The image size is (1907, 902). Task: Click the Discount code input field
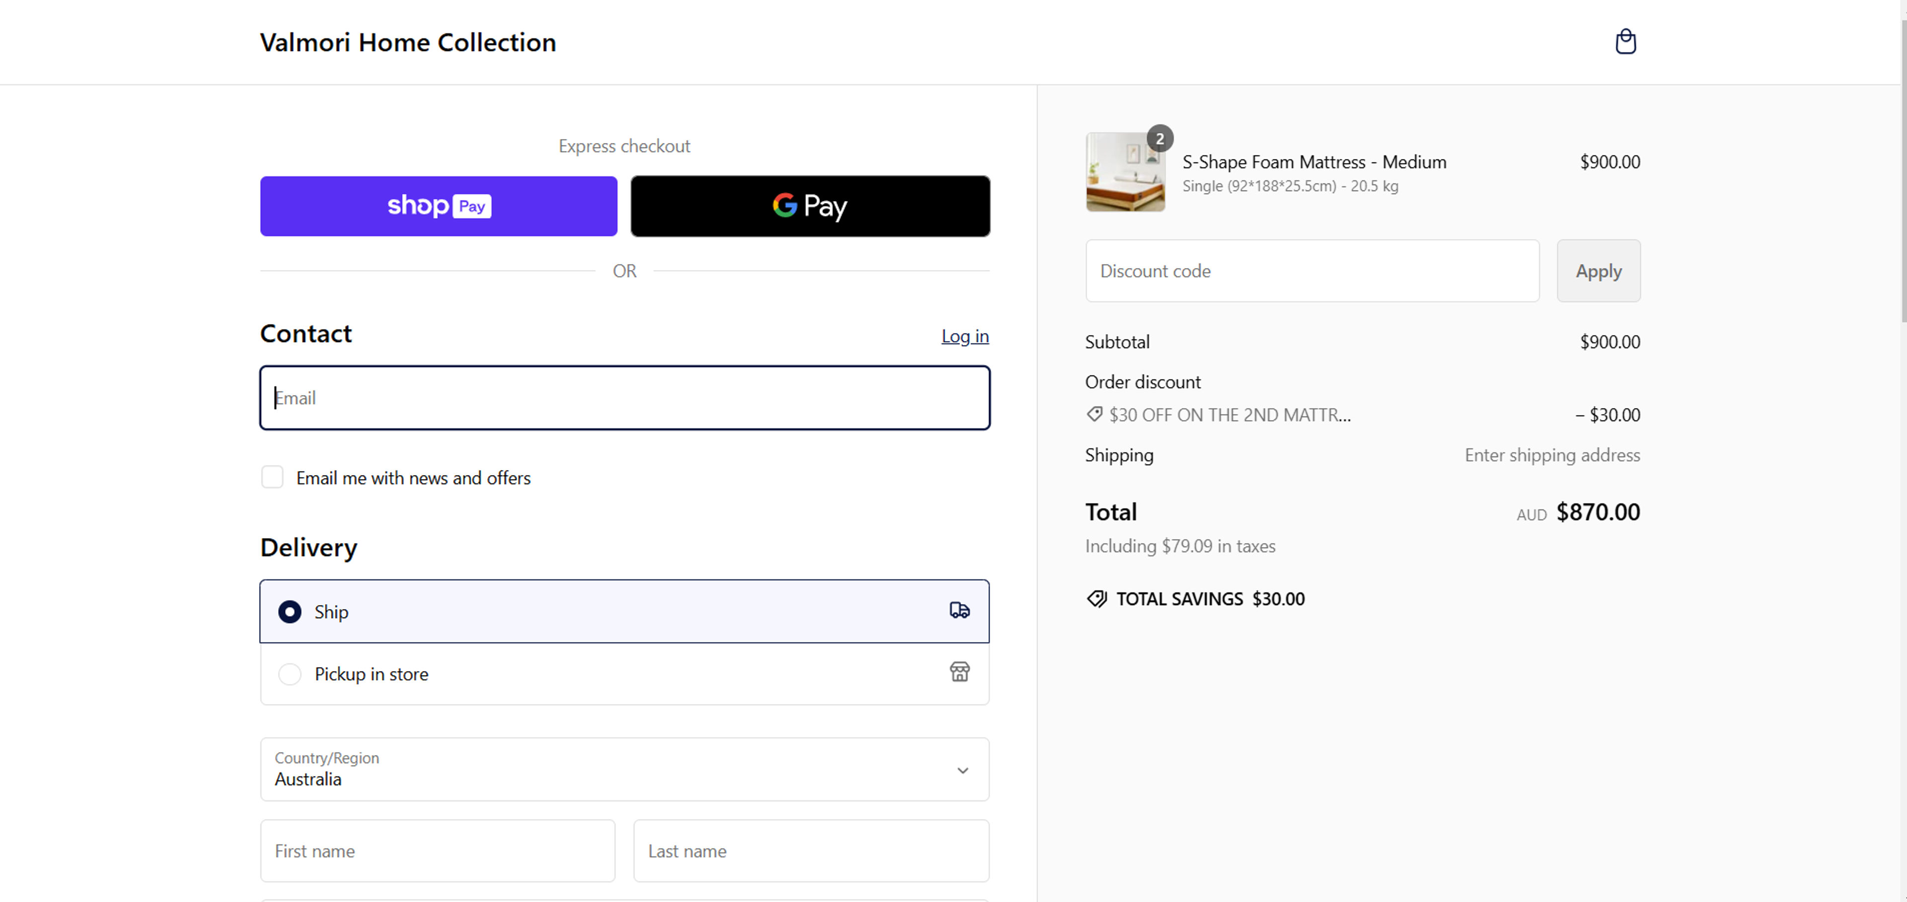click(x=1312, y=271)
